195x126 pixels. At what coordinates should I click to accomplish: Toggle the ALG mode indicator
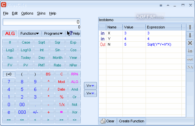10,33
